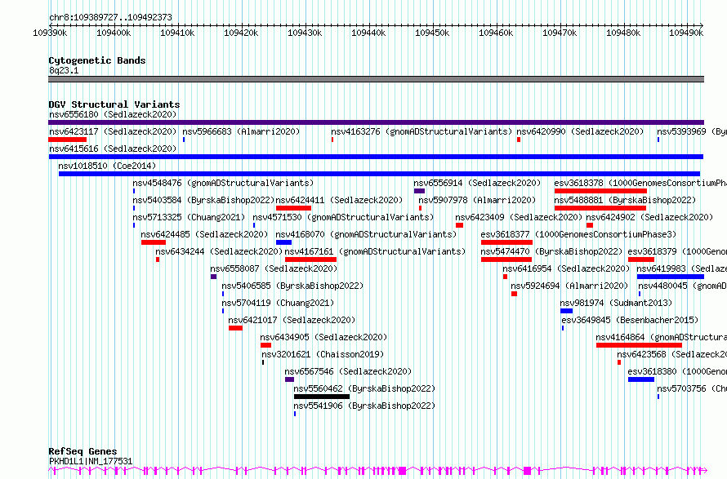Click the red esv3618377 variant bar
The height and width of the screenshot is (479, 727).
click(x=506, y=242)
